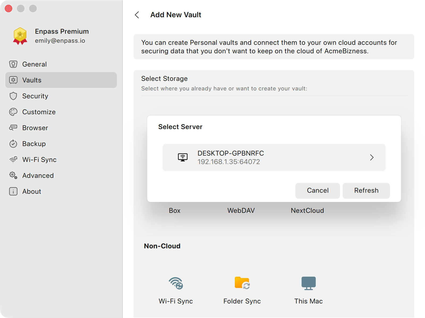The width and height of the screenshot is (425, 318).
Task: Click the Advanced gears icon
Action: pos(13,175)
